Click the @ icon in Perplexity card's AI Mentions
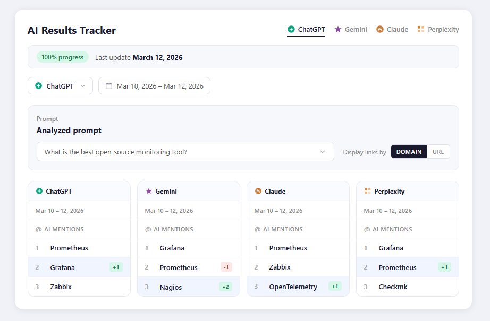The image size is (490, 321). [x=367, y=229]
